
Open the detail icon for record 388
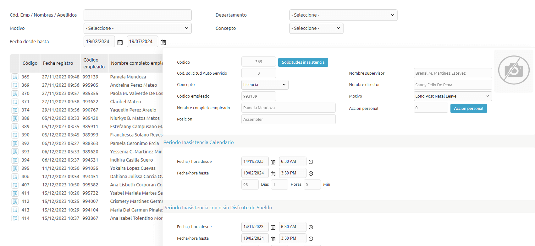[x=15, y=118]
